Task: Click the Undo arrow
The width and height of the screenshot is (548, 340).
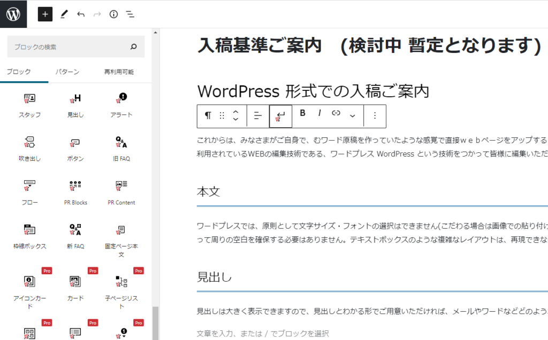Action: pos(81,14)
